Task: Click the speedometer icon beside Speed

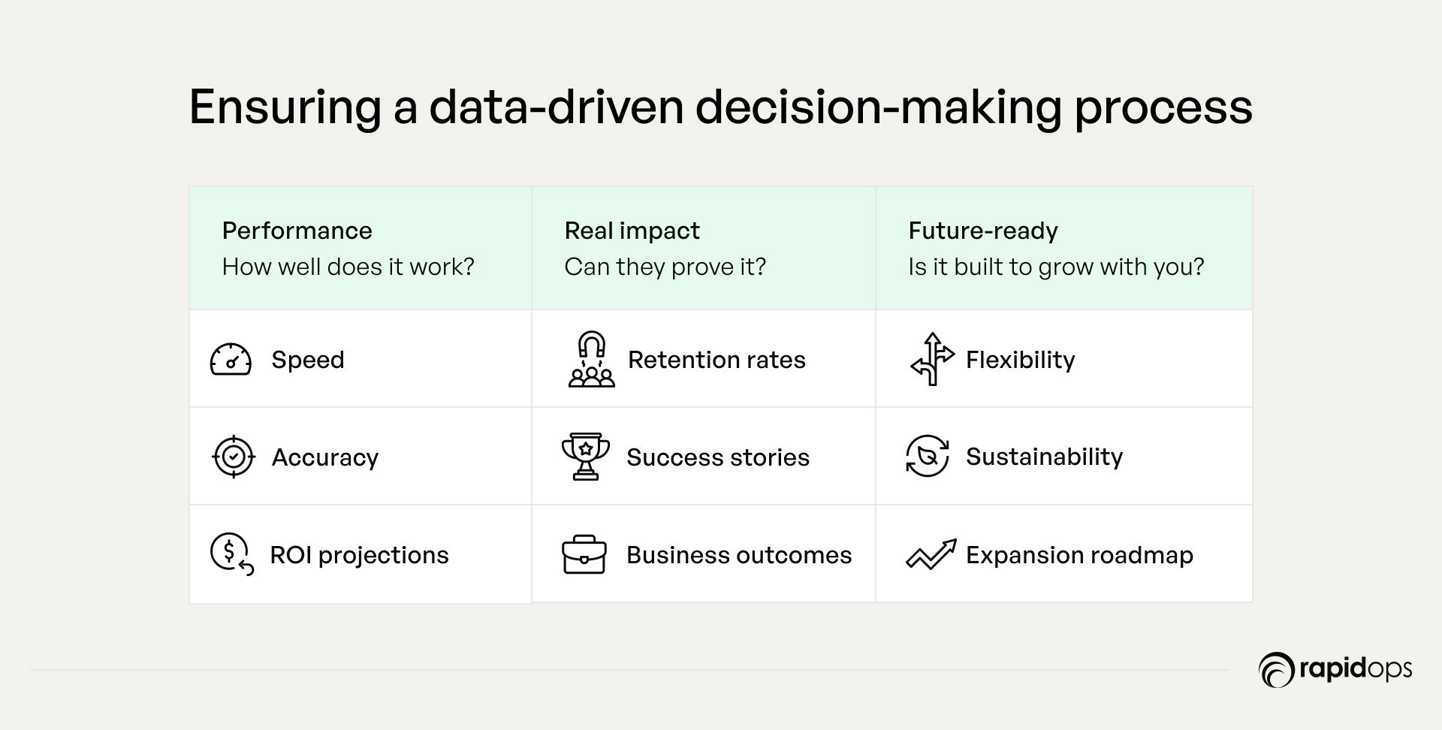Action: 231,360
